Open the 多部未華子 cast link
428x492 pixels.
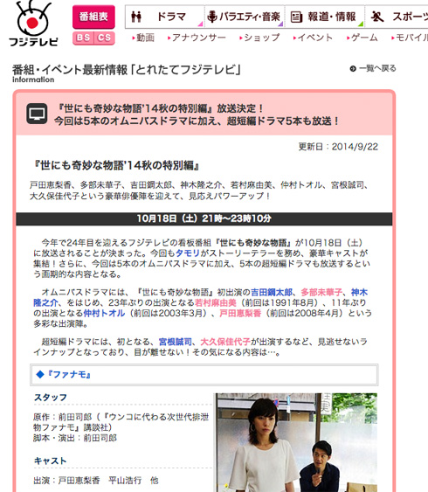(x=321, y=293)
